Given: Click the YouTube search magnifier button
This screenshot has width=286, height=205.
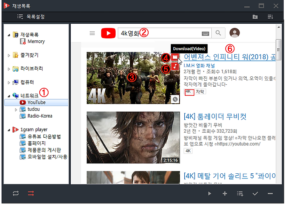Looking at the screenshot, I should pyautogui.click(x=218, y=33).
